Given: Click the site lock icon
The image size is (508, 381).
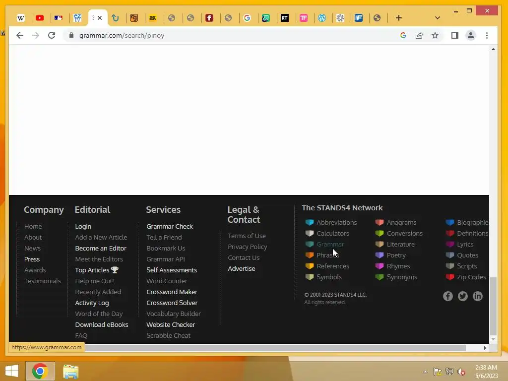Looking at the screenshot, I should coord(71,35).
